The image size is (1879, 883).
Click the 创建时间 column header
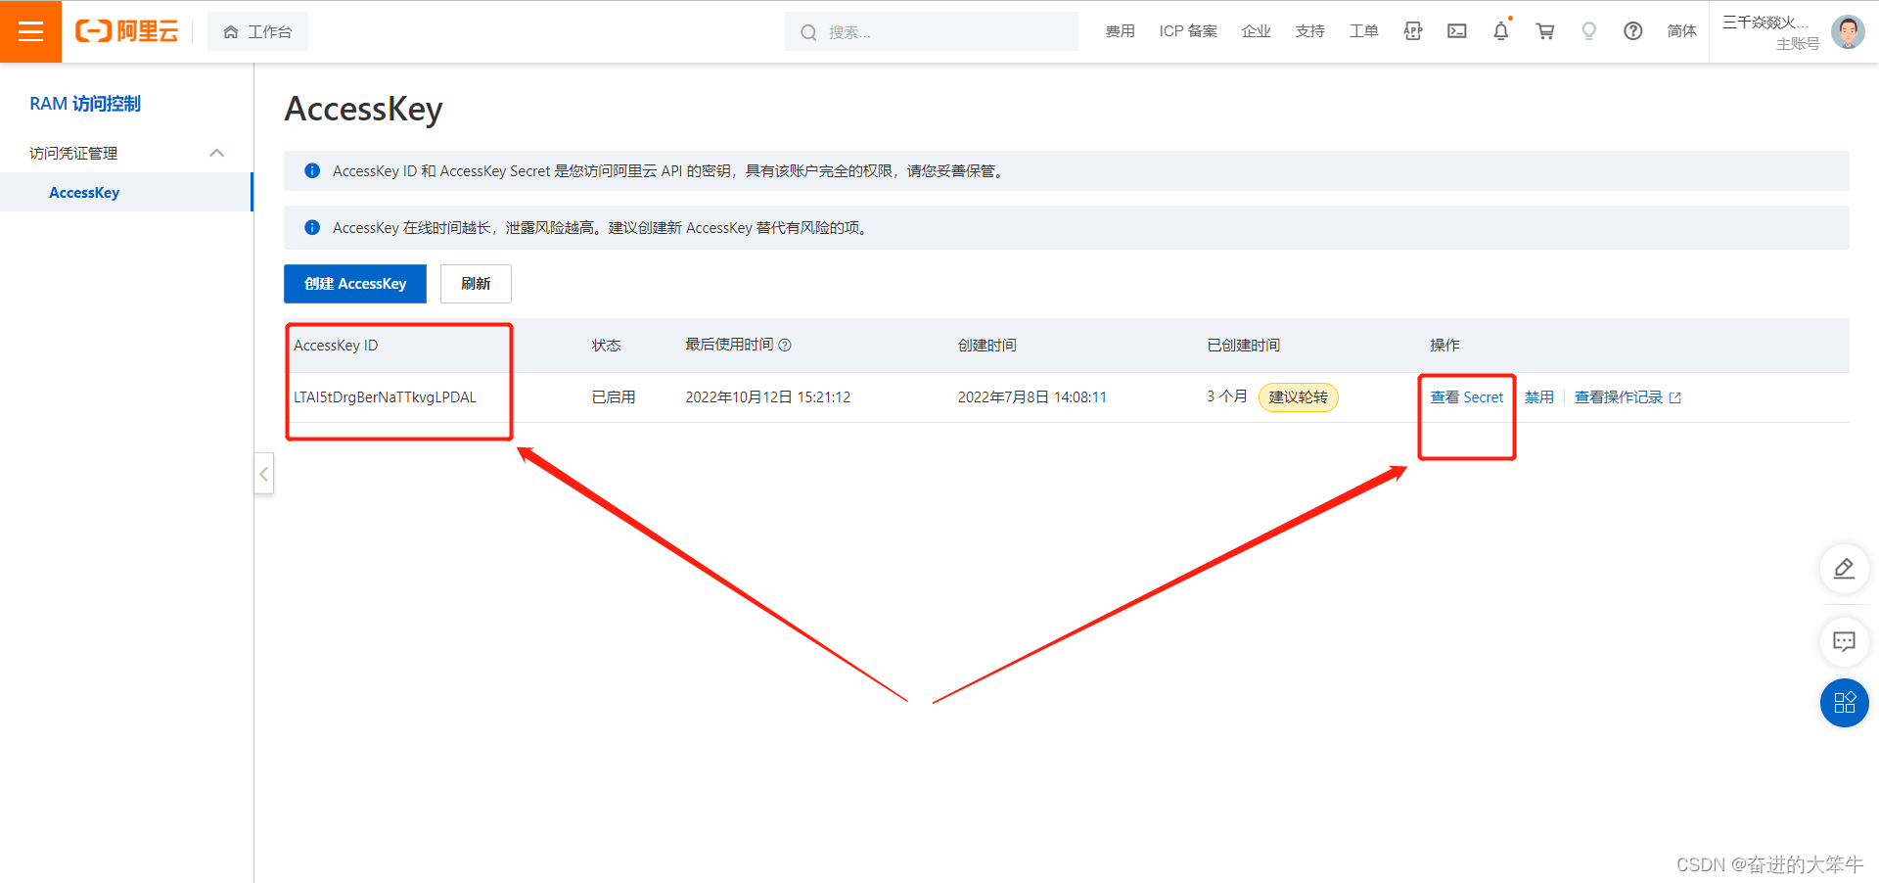pyautogui.click(x=986, y=345)
